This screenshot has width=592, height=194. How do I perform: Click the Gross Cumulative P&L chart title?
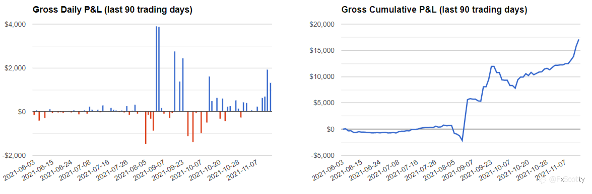point(434,10)
